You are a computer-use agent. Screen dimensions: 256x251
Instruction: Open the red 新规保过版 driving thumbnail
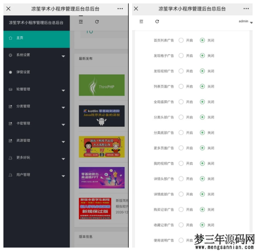(x=95, y=209)
